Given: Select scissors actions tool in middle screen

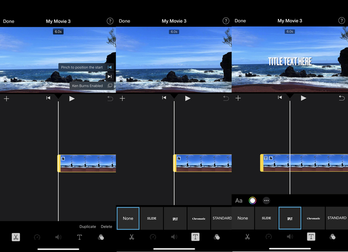Looking at the screenshot, I should click(x=131, y=237).
